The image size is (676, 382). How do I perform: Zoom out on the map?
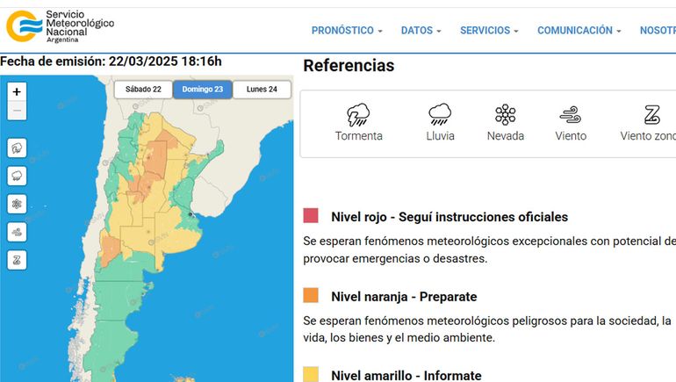tap(17, 112)
